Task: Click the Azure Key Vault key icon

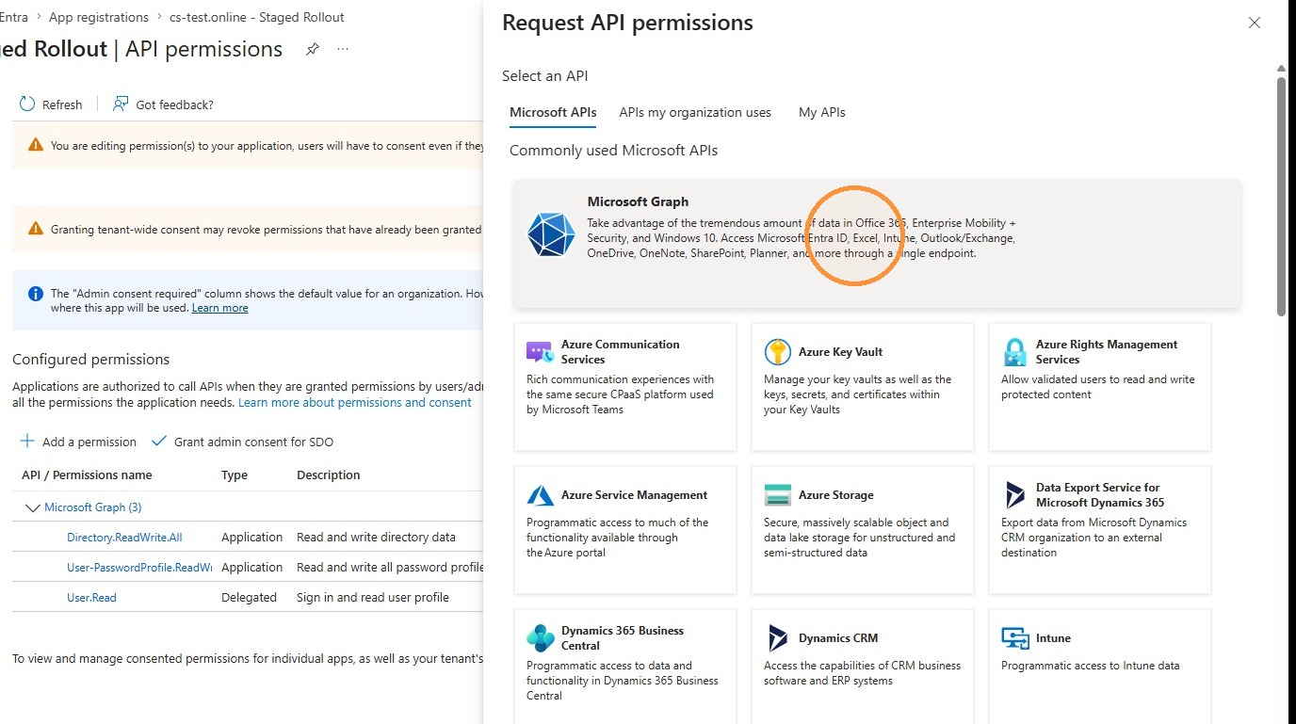Action: pos(777,352)
